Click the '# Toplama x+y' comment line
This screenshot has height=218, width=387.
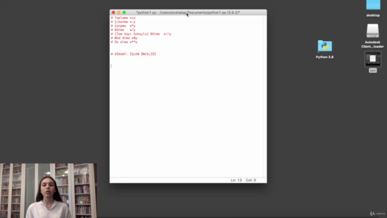tap(123, 18)
